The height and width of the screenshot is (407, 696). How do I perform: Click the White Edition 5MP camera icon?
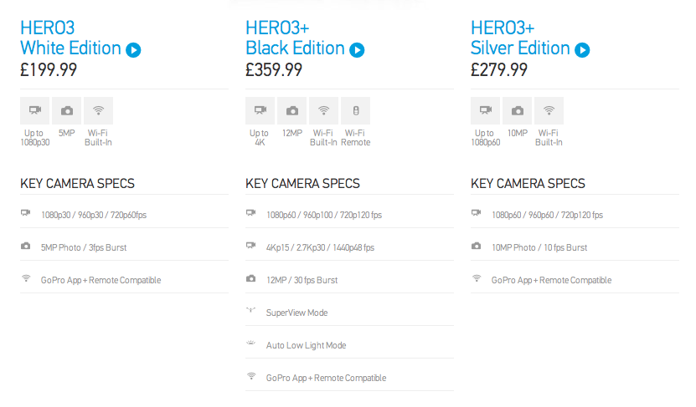[x=67, y=111]
